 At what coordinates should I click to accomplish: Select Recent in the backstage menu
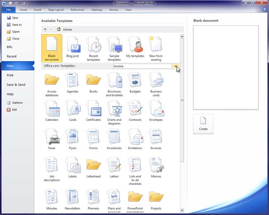pyautogui.click(x=18, y=56)
